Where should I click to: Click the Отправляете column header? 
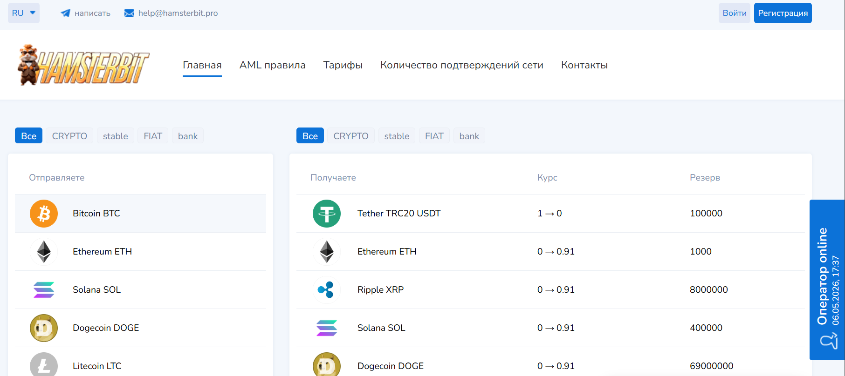tap(57, 178)
